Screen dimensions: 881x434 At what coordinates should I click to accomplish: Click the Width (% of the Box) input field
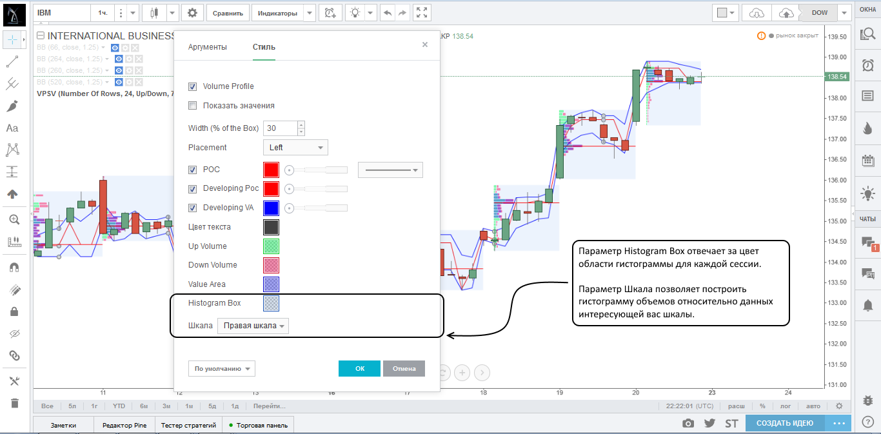click(x=279, y=128)
